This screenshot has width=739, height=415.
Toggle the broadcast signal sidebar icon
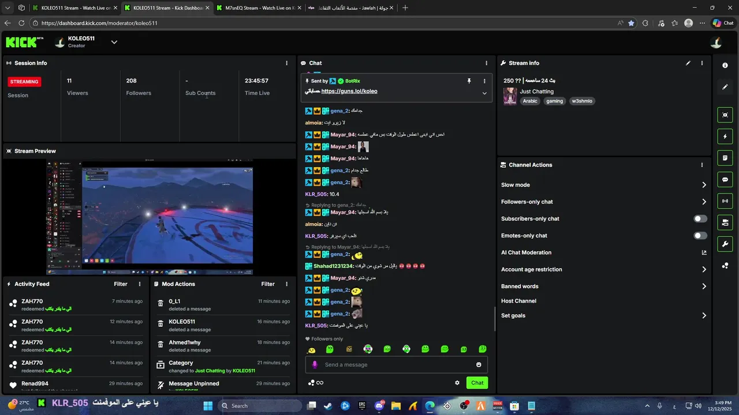[x=725, y=201]
